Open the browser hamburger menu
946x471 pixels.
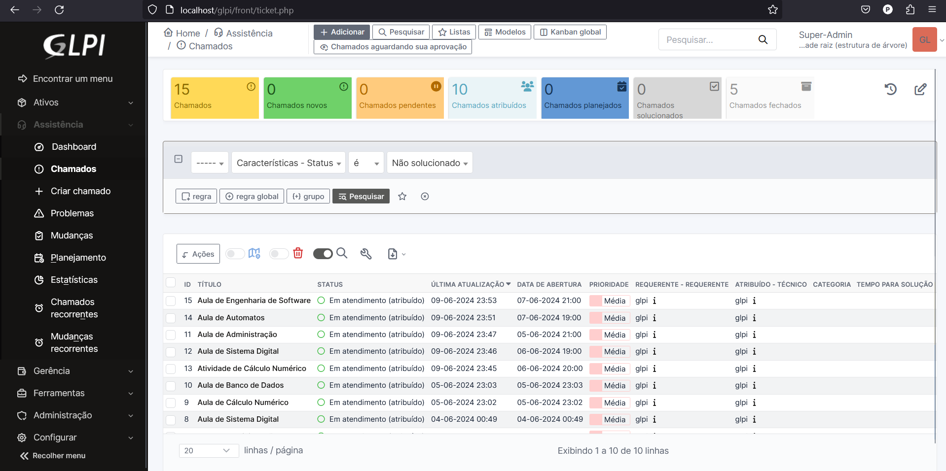[932, 10]
